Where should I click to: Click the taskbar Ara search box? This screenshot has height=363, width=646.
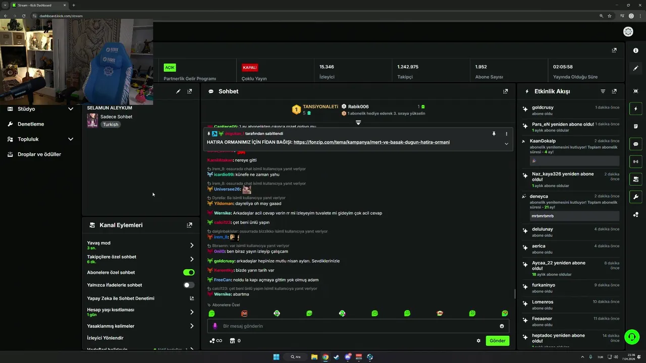point(296,357)
